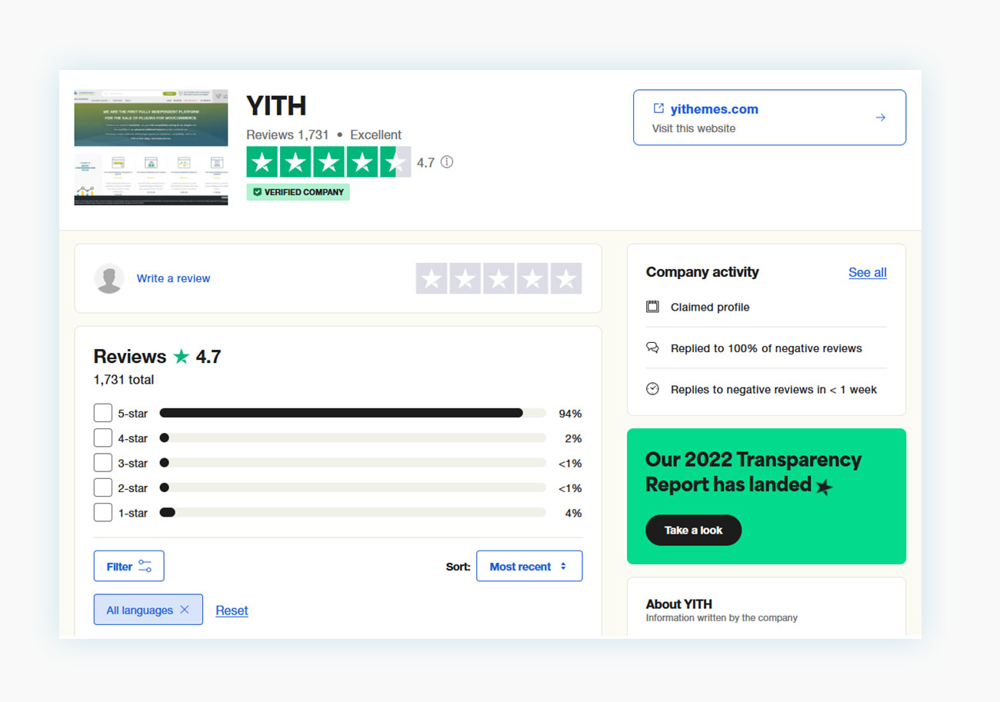Click the 'Visit this website' text

[694, 128]
